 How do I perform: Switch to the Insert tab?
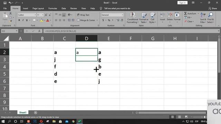pos(25,8)
